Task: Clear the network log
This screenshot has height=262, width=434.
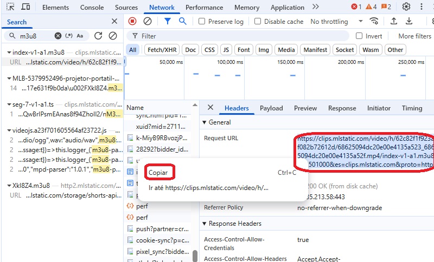Action: pyautogui.click(x=148, y=21)
